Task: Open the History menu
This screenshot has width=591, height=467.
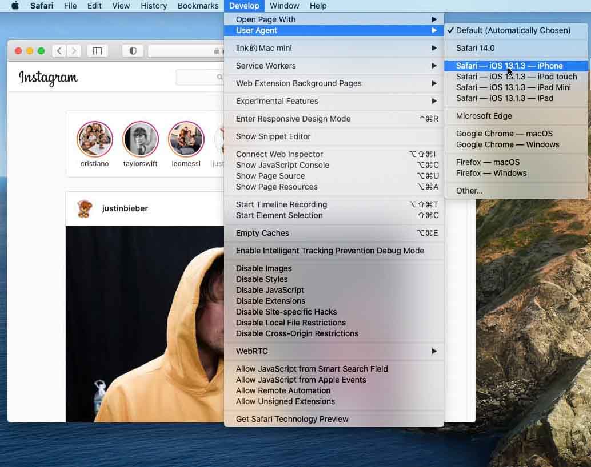Action: (154, 6)
